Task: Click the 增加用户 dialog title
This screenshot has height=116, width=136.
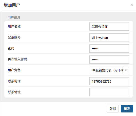Action: (x=12, y=5)
